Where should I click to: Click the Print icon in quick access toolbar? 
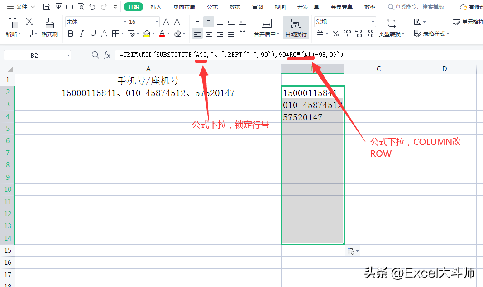pos(70,7)
